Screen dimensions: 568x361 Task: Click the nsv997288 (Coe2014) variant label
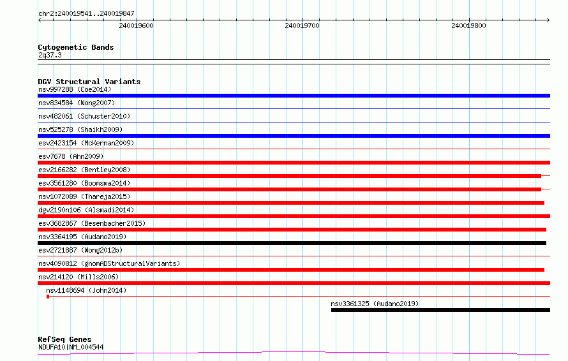click(x=75, y=89)
